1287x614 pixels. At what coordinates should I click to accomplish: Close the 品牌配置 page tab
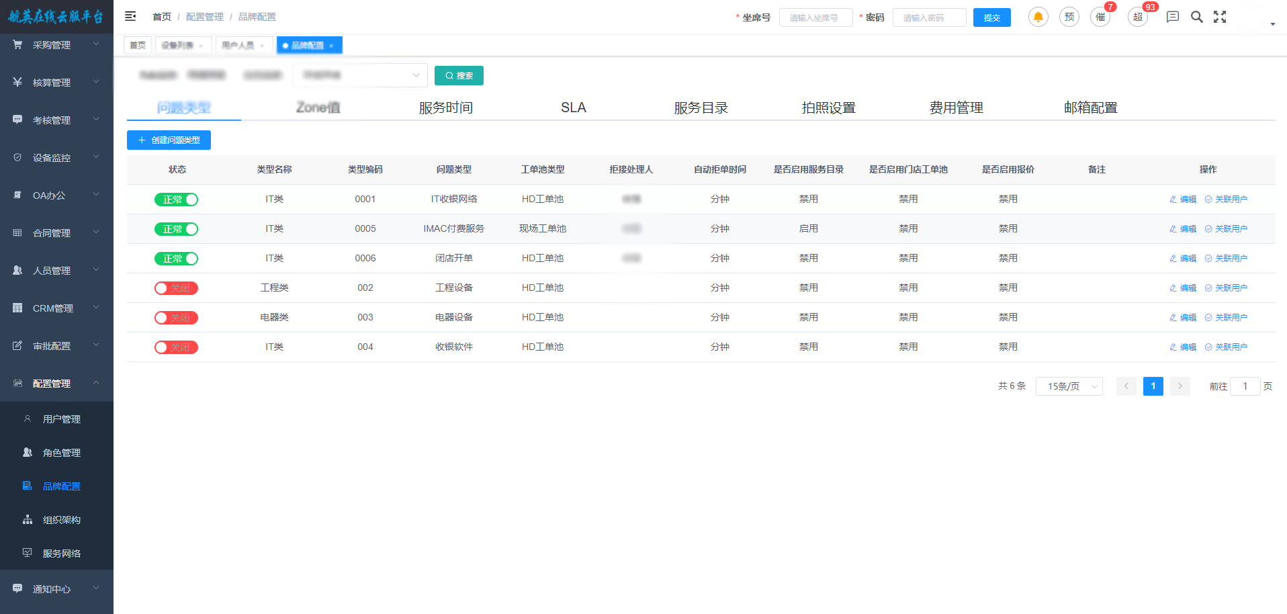pos(331,46)
